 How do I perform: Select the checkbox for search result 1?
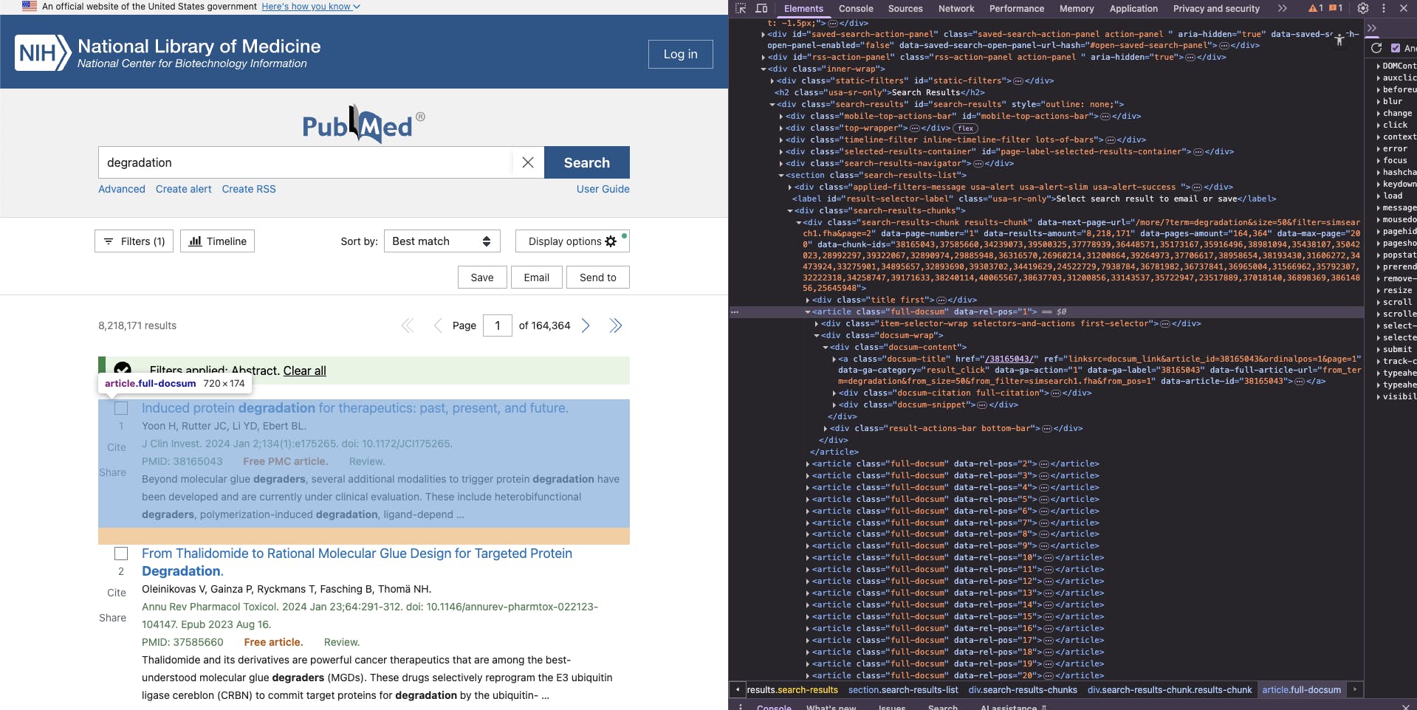[121, 408]
